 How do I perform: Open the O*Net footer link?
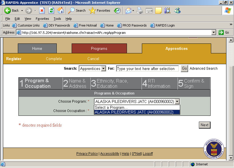point(136,154)
